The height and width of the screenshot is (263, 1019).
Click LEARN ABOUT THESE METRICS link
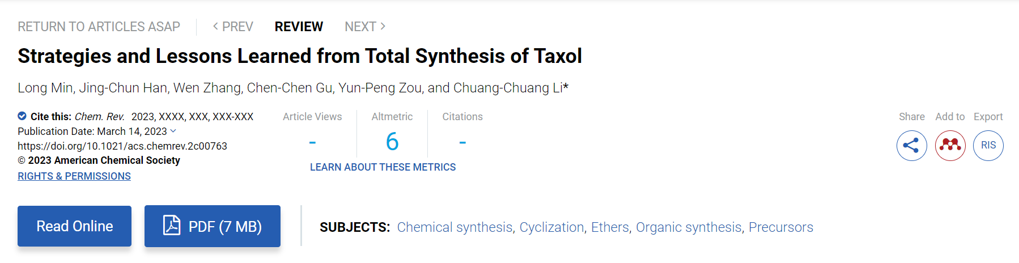[383, 167]
